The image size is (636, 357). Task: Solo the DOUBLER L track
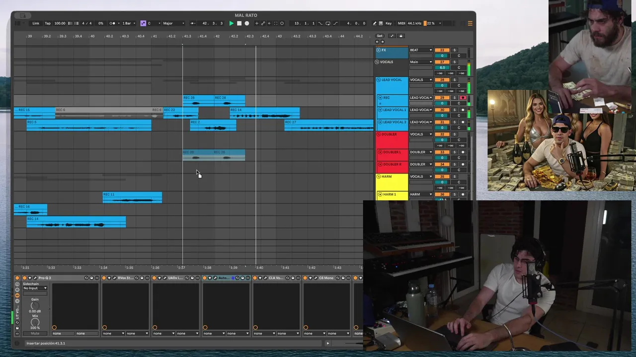pyautogui.click(x=454, y=152)
